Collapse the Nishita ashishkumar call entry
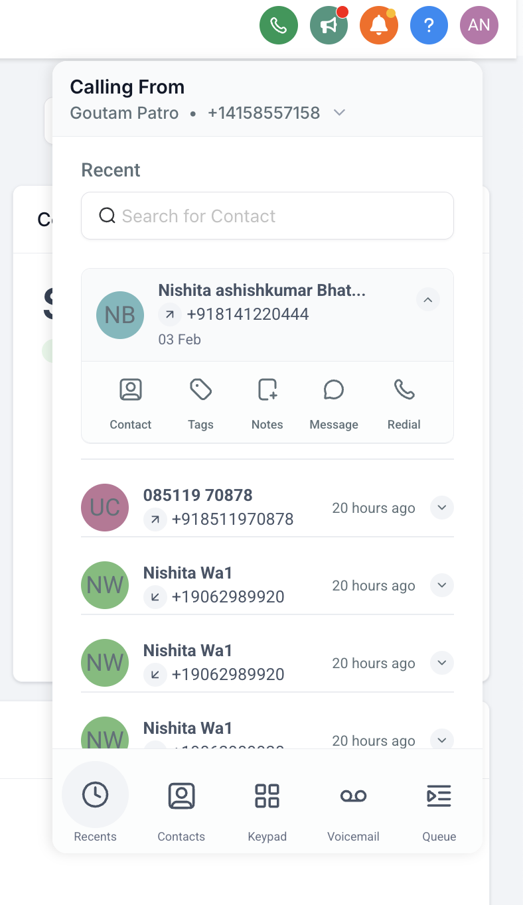The height and width of the screenshot is (905, 523). click(428, 301)
